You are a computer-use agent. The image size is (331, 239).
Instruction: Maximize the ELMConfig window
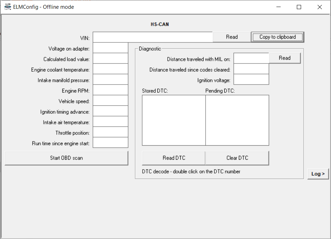point(299,7)
